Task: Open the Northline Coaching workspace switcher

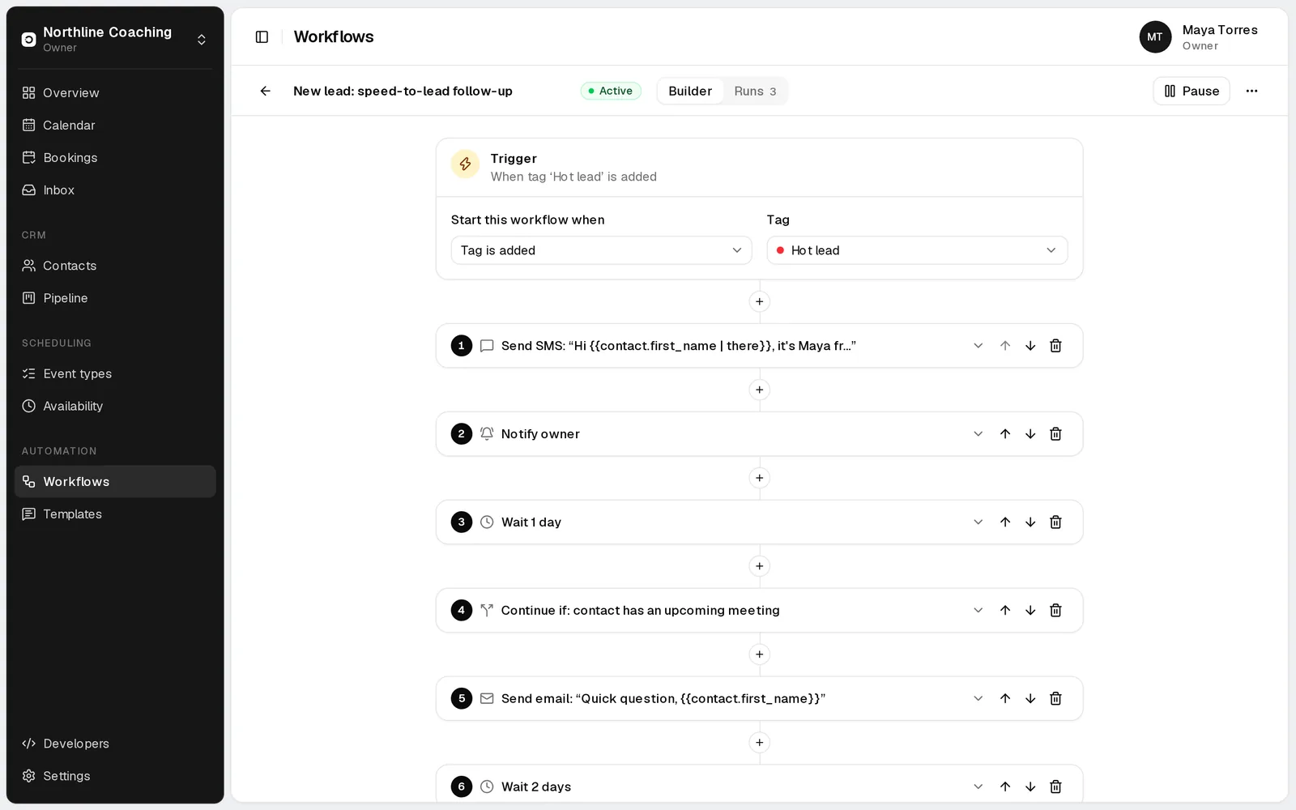Action: [115, 39]
